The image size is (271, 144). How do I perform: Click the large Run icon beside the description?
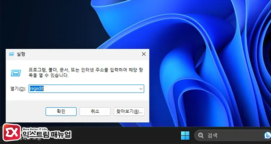[x=16, y=73]
